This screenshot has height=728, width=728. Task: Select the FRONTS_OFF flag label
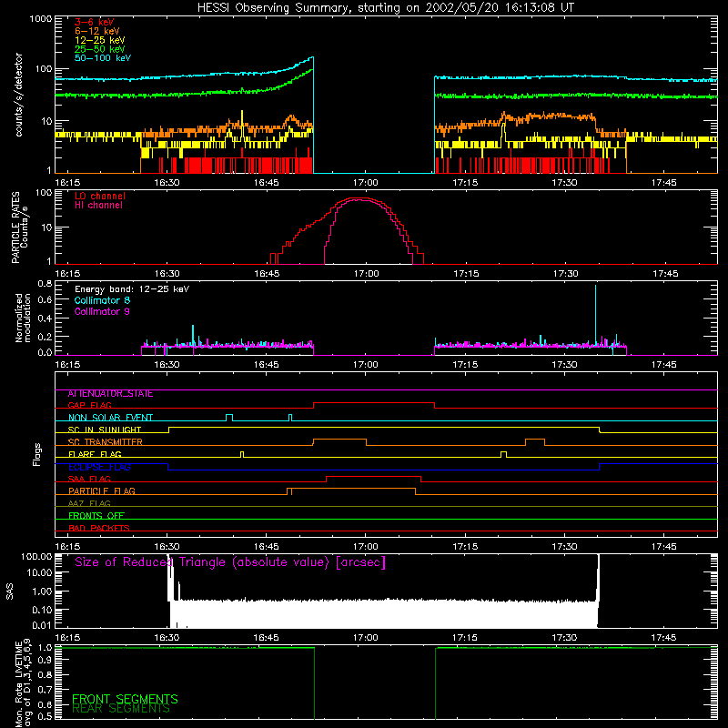coord(96,516)
